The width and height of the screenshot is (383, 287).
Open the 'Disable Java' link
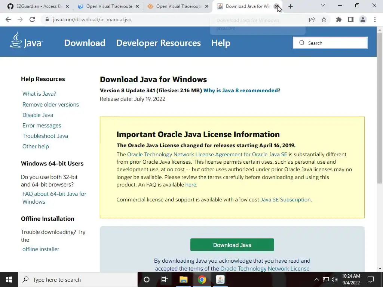[x=38, y=115]
